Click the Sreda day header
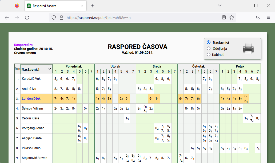Viewport: 275px width, 163px height. tap(157, 66)
